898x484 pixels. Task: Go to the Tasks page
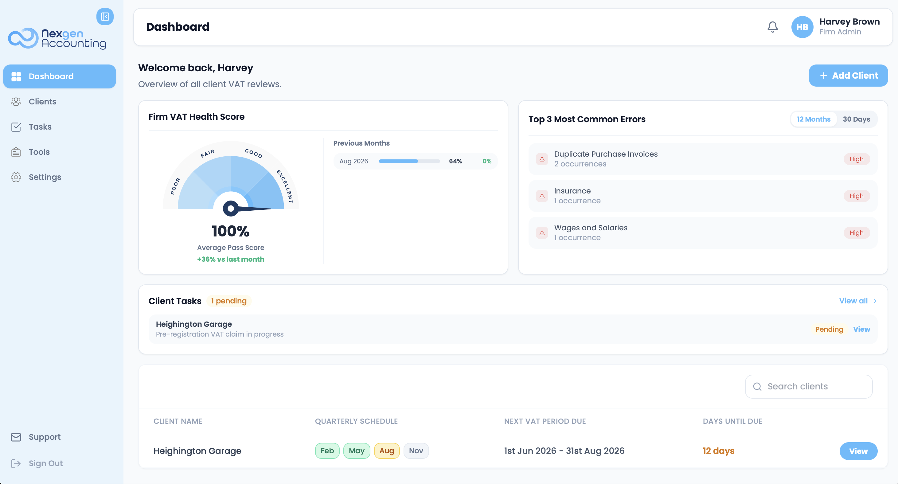60,127
